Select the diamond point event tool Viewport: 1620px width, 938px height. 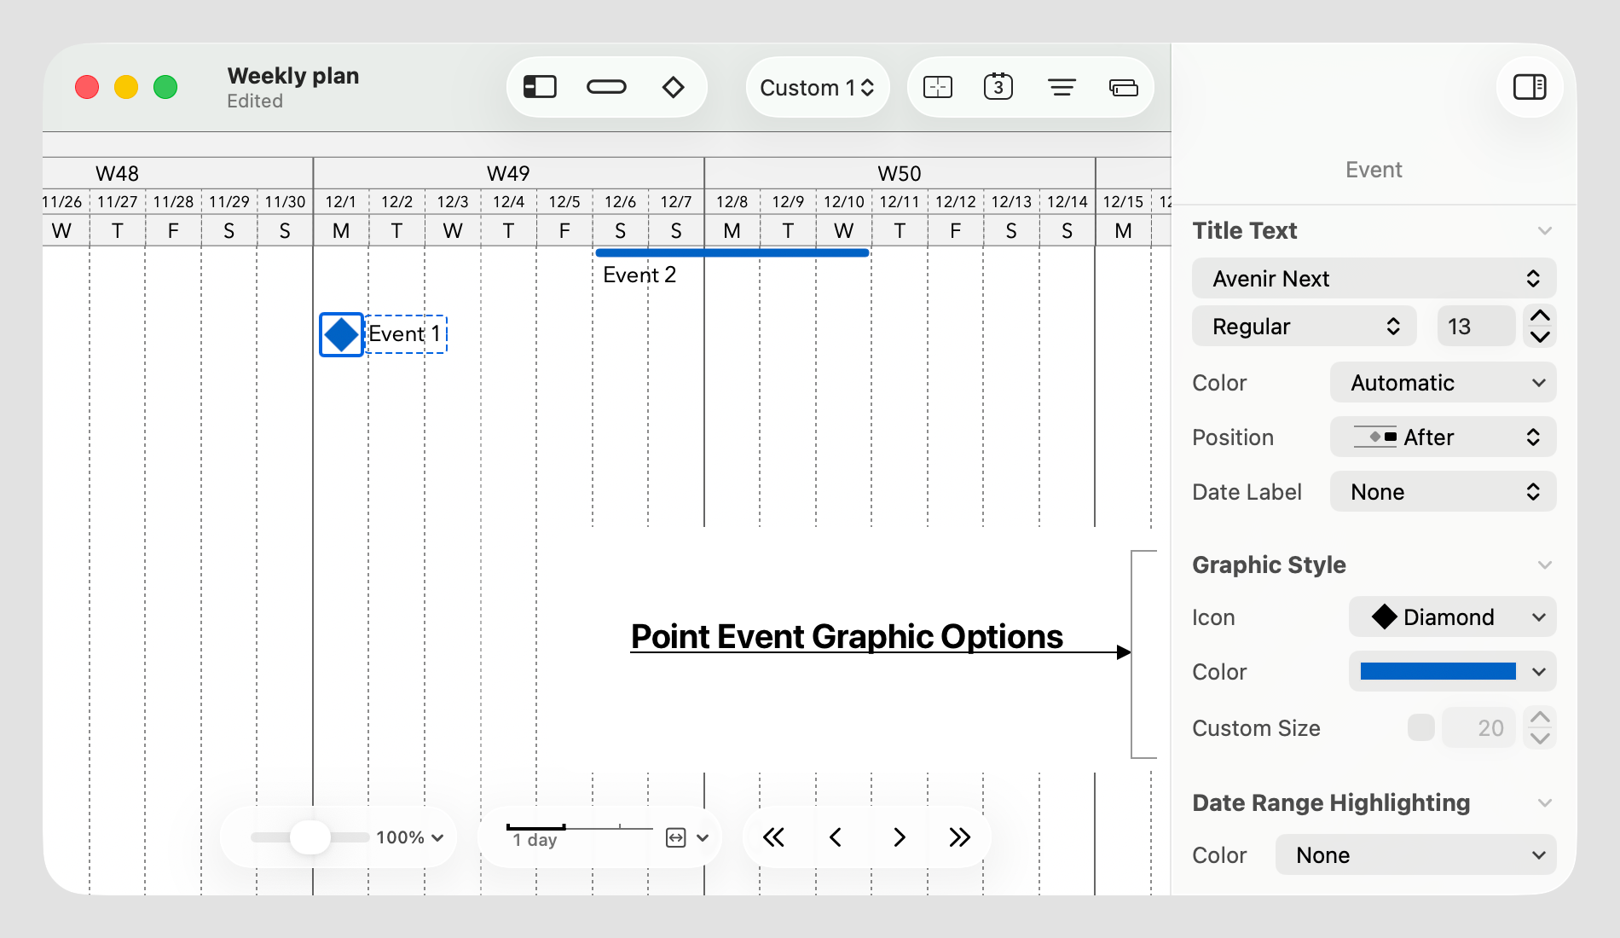click(673, 86)
